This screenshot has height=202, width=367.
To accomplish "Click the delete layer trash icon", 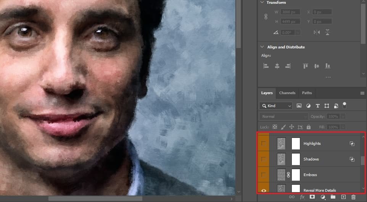I will click(353, 197).
